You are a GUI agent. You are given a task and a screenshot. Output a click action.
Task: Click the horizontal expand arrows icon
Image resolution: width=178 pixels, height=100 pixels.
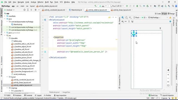pos(126,21)
